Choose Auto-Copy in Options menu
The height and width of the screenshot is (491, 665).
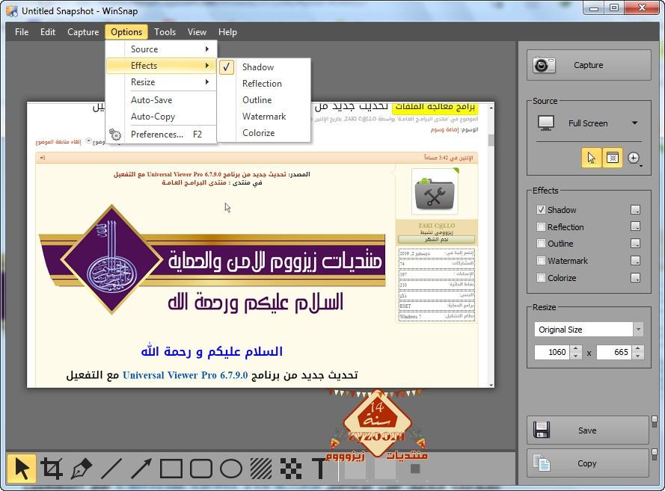[x=162, y=117]
